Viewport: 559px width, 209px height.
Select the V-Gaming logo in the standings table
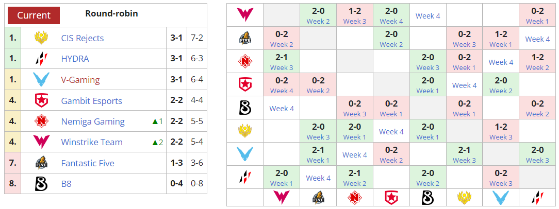(x=41, y=80)
